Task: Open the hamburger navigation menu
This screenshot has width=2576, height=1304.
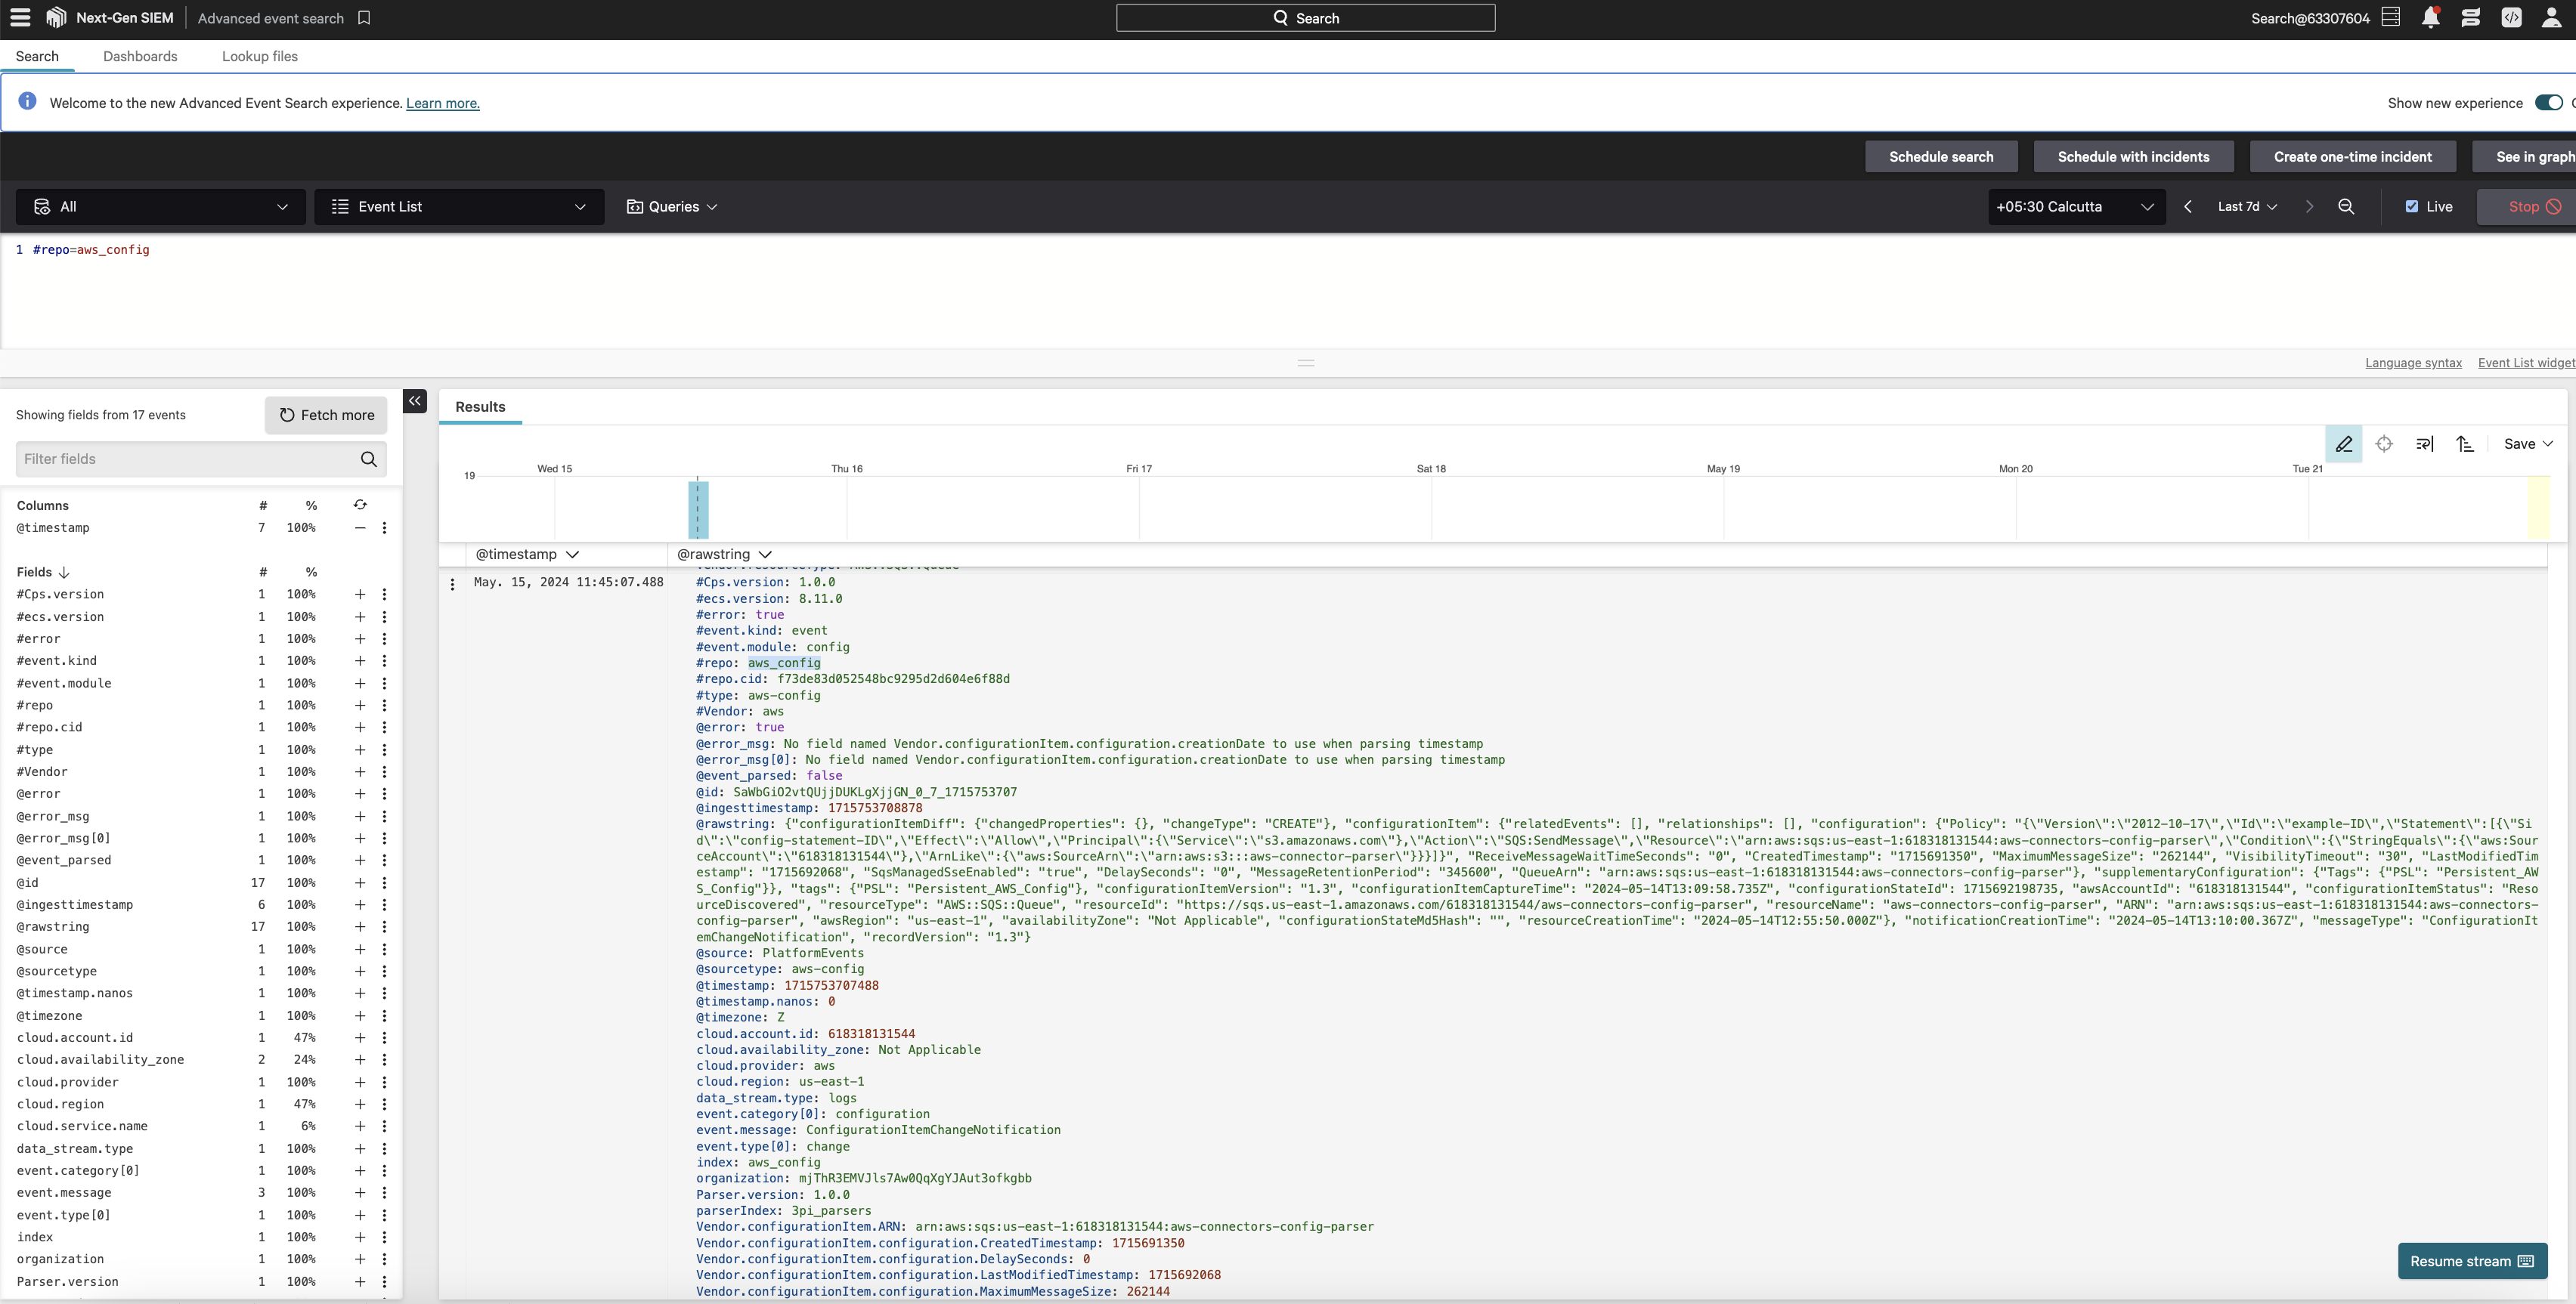Action: click(x=20, y=18)
